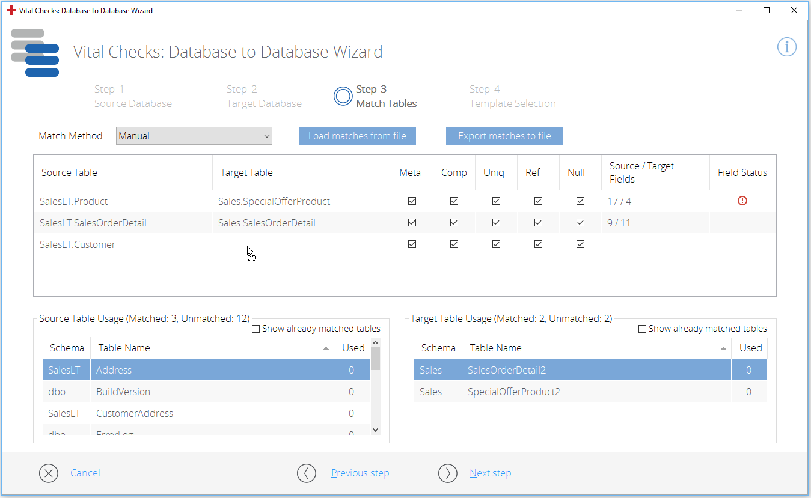This screenshot has height=498, width=811.
Task: Click the Previous step arrow icon
Action: (x=307, y=473)
